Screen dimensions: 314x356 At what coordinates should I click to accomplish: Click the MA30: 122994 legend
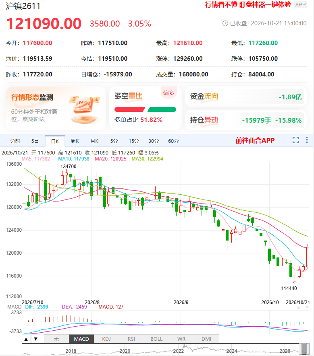click(147, 159)
